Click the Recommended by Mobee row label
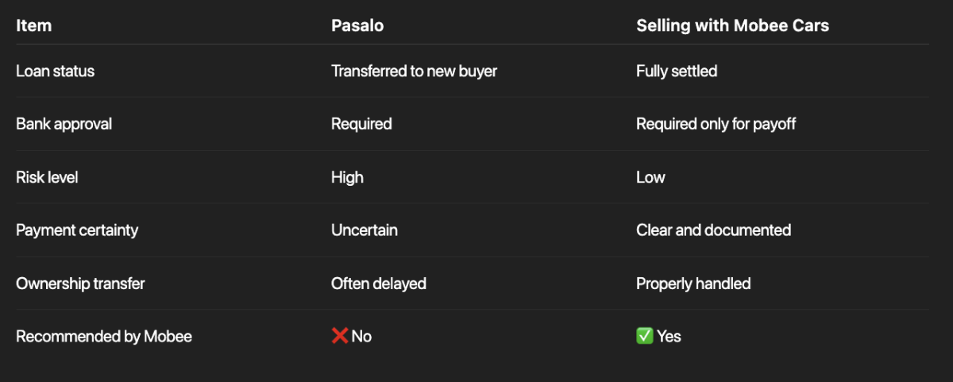 104,336
